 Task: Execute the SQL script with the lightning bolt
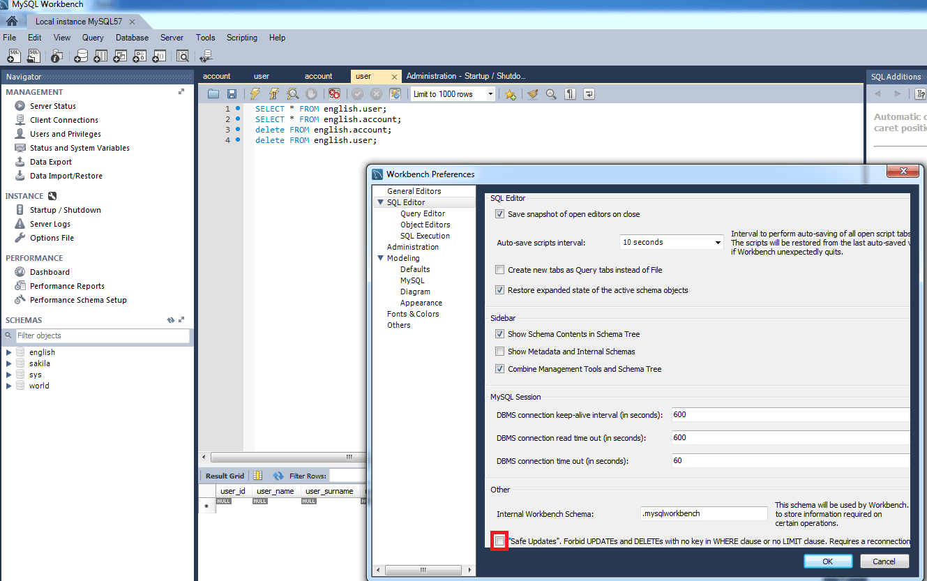[254, 93]
